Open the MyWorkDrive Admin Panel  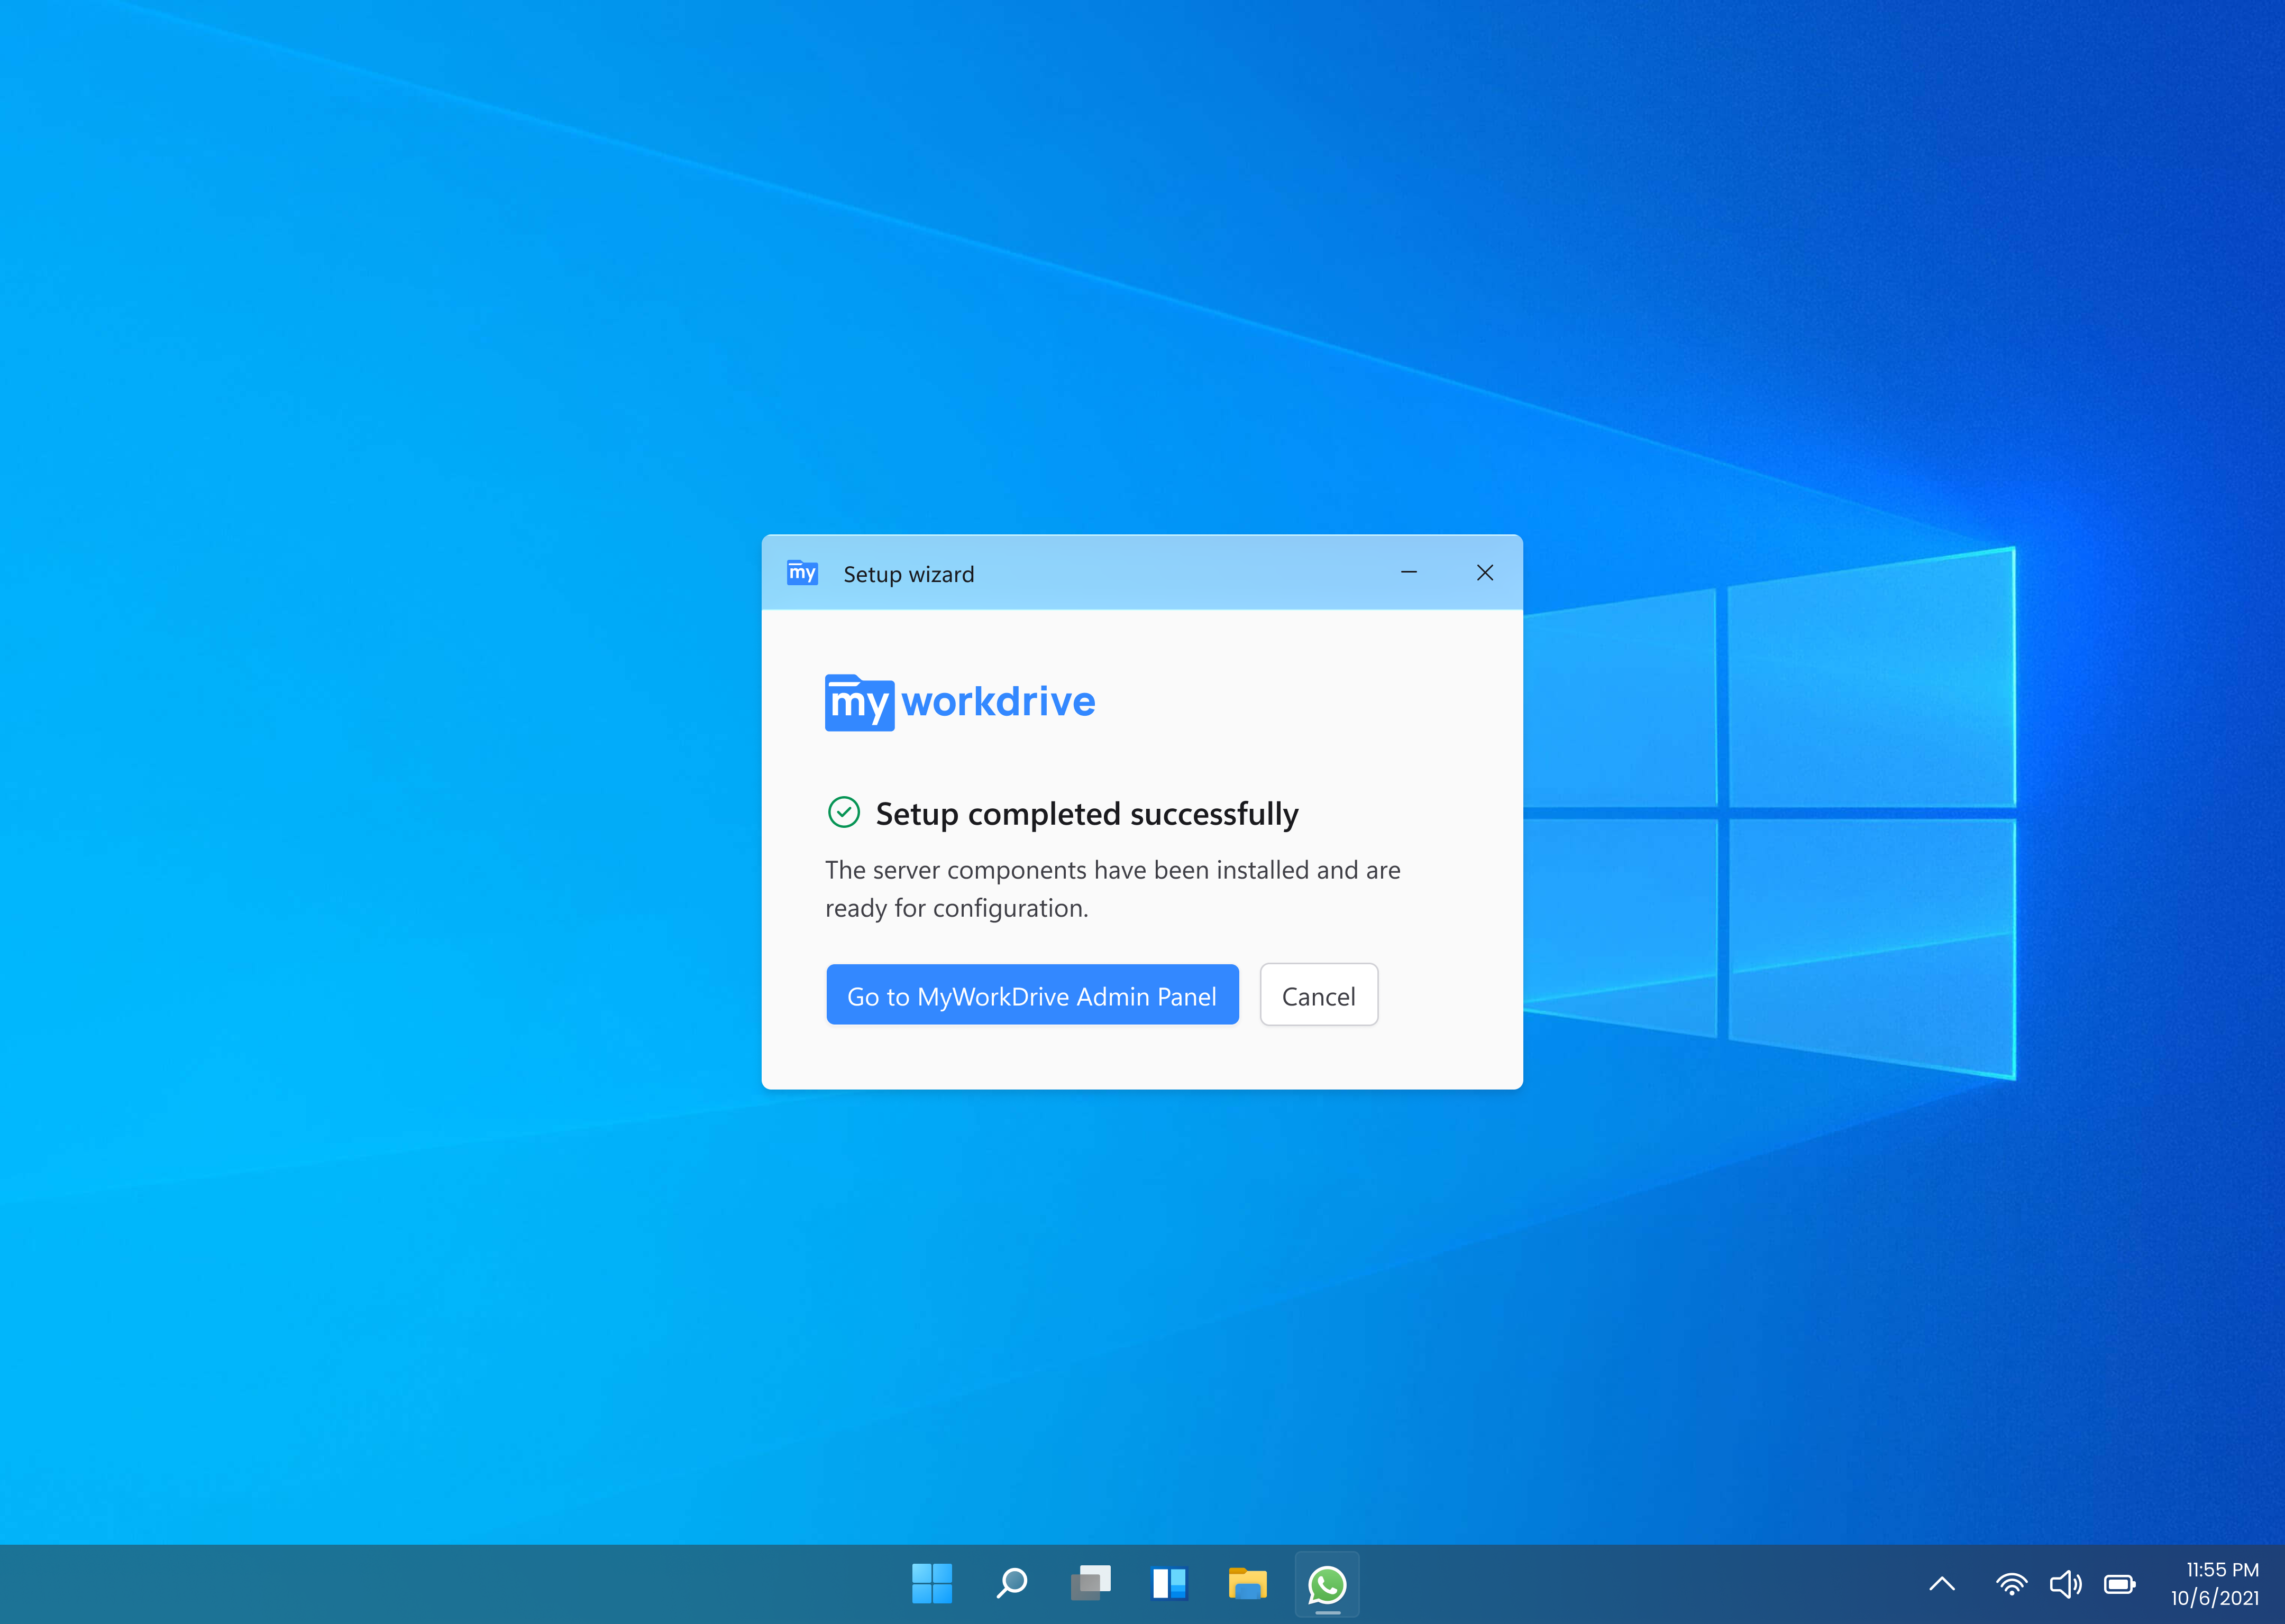pos(1032,995)
